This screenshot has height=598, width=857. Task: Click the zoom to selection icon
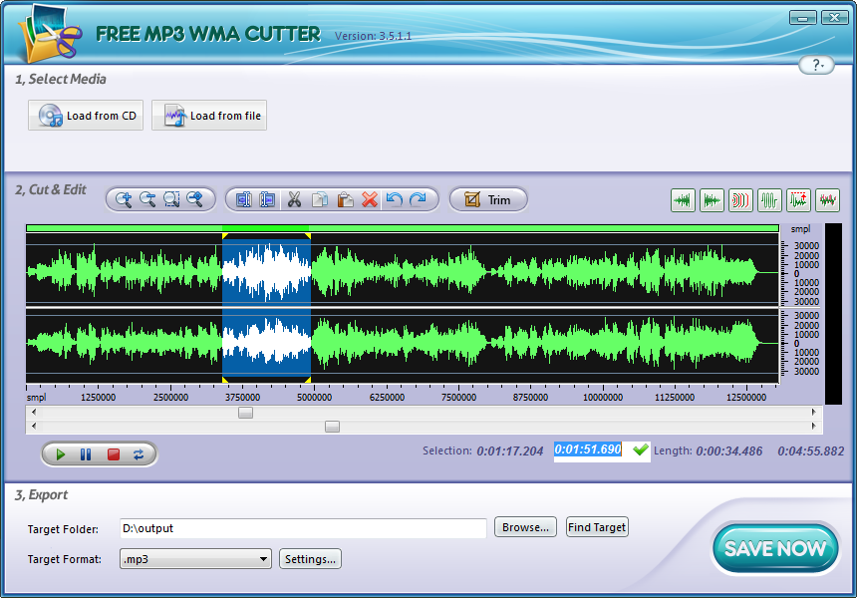(171, 199)
